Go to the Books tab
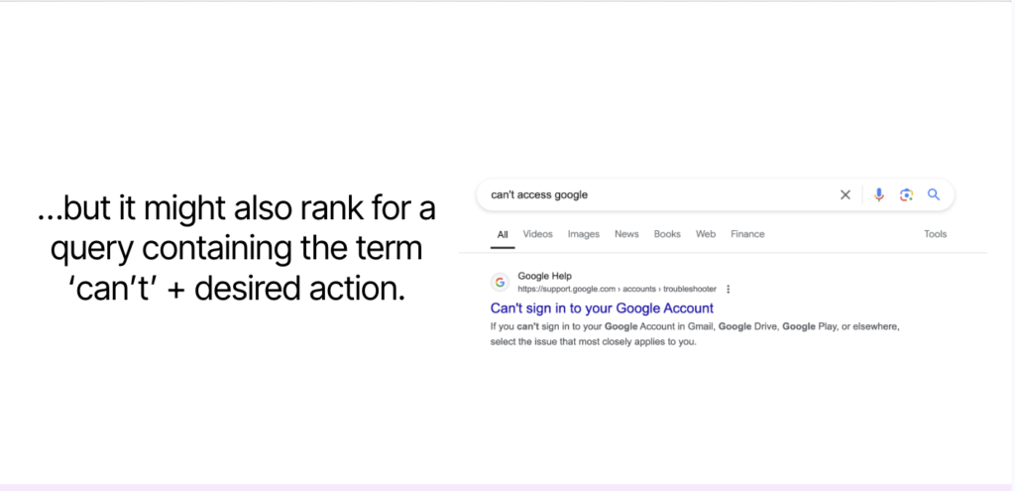1015x491 pixels. (x=667, y=234)
